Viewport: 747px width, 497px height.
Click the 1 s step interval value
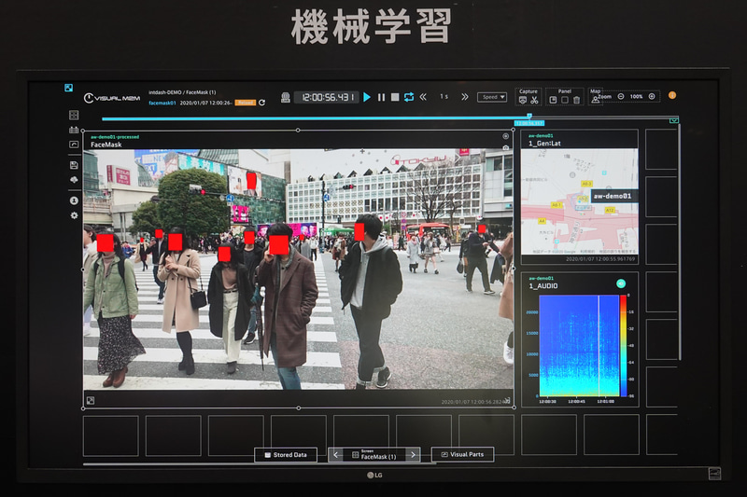tap(444, 97)
